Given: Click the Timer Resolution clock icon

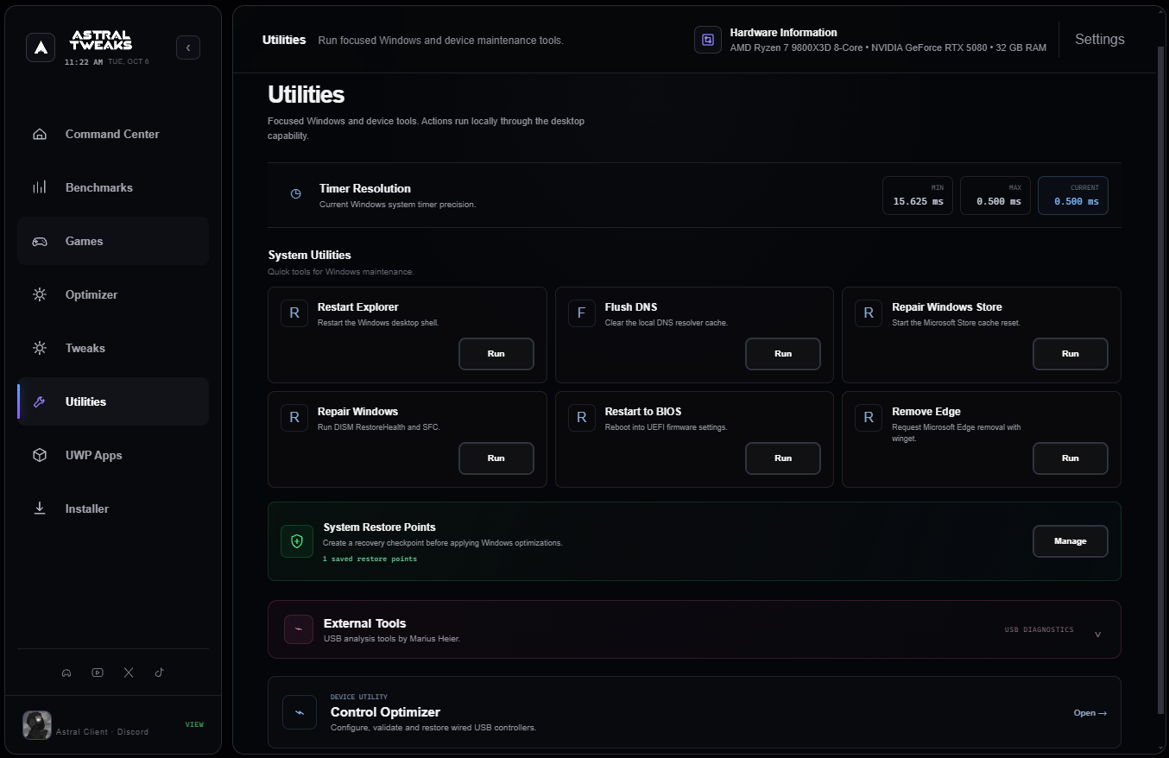Looking at the screenshot, I should point(295,194).
